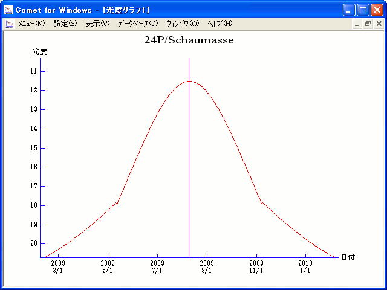387x290 pixels.
Task: Restore down the inner graph child window
Action: coord(368,24)
